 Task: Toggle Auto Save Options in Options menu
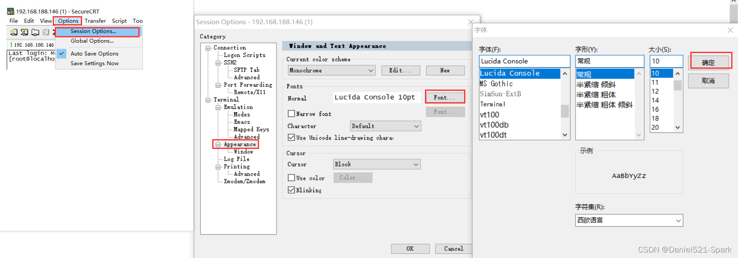(99, 53)
